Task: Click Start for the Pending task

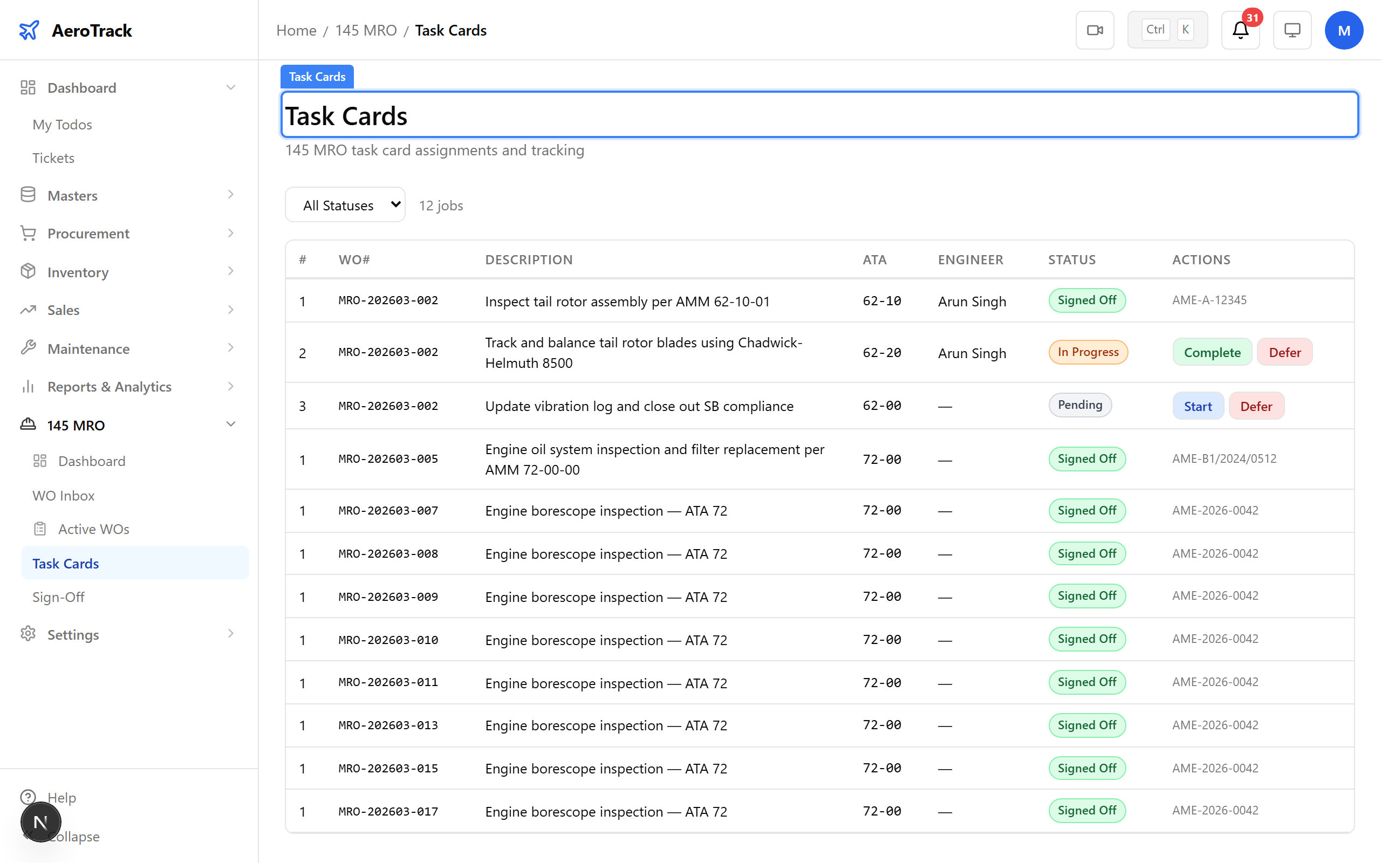Action: tap(1197, 406)
